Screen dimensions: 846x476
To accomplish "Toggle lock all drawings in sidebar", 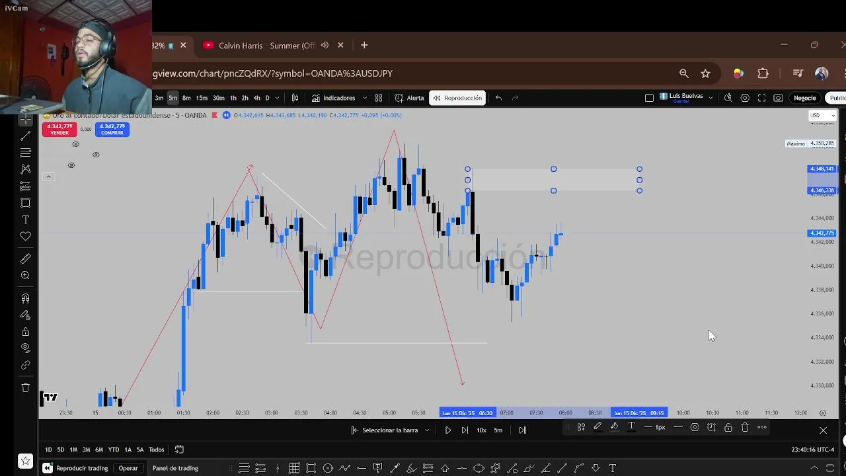I will pyautogui.click(x=25, y=332).
